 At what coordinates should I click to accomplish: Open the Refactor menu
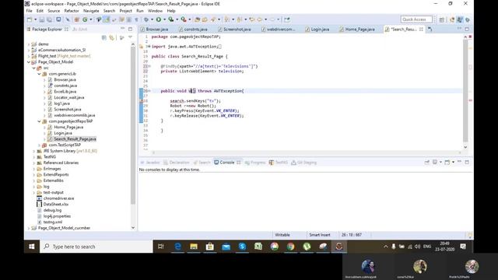click(x=72, y=11)
